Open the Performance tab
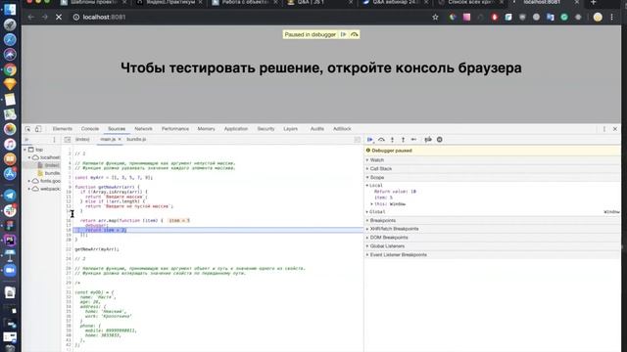The height and width of the screenshot is (352, 627). point(175,129)
